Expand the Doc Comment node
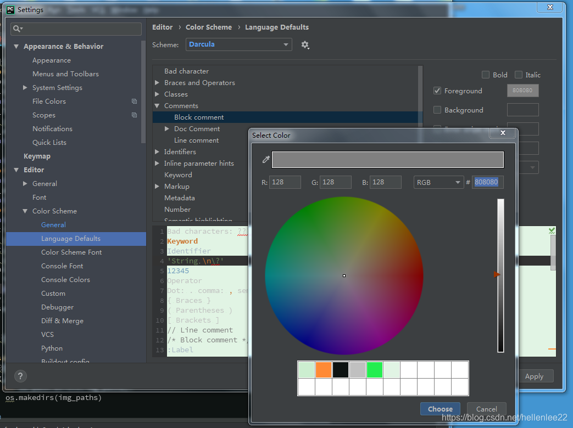 [x=167, y=128]
